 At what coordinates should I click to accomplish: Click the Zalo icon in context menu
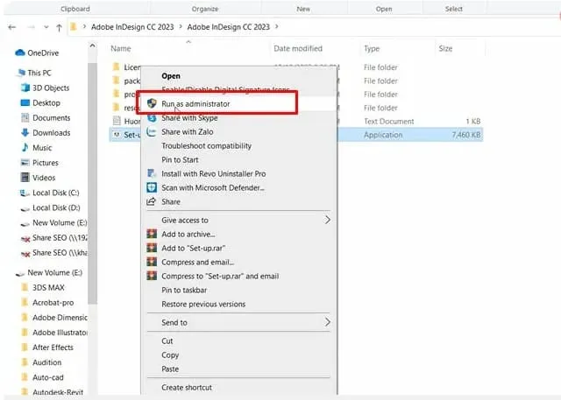[152, 132]
